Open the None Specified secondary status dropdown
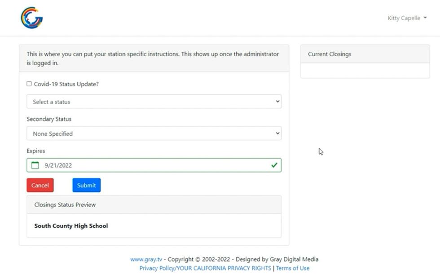Image resolution: width=440 pixels, height=280 pixels. coord(154,133)
